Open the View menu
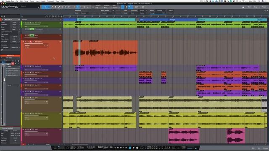Image resolution: width=269 pixels, height=151 pixels. 57,1
